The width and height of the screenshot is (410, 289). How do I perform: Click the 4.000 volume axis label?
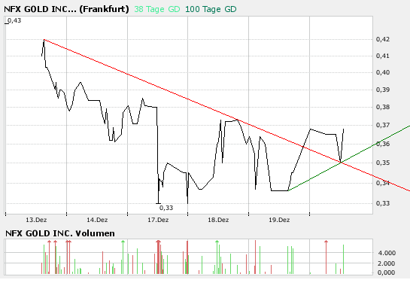pyautogui.click(x=387, y=253)
